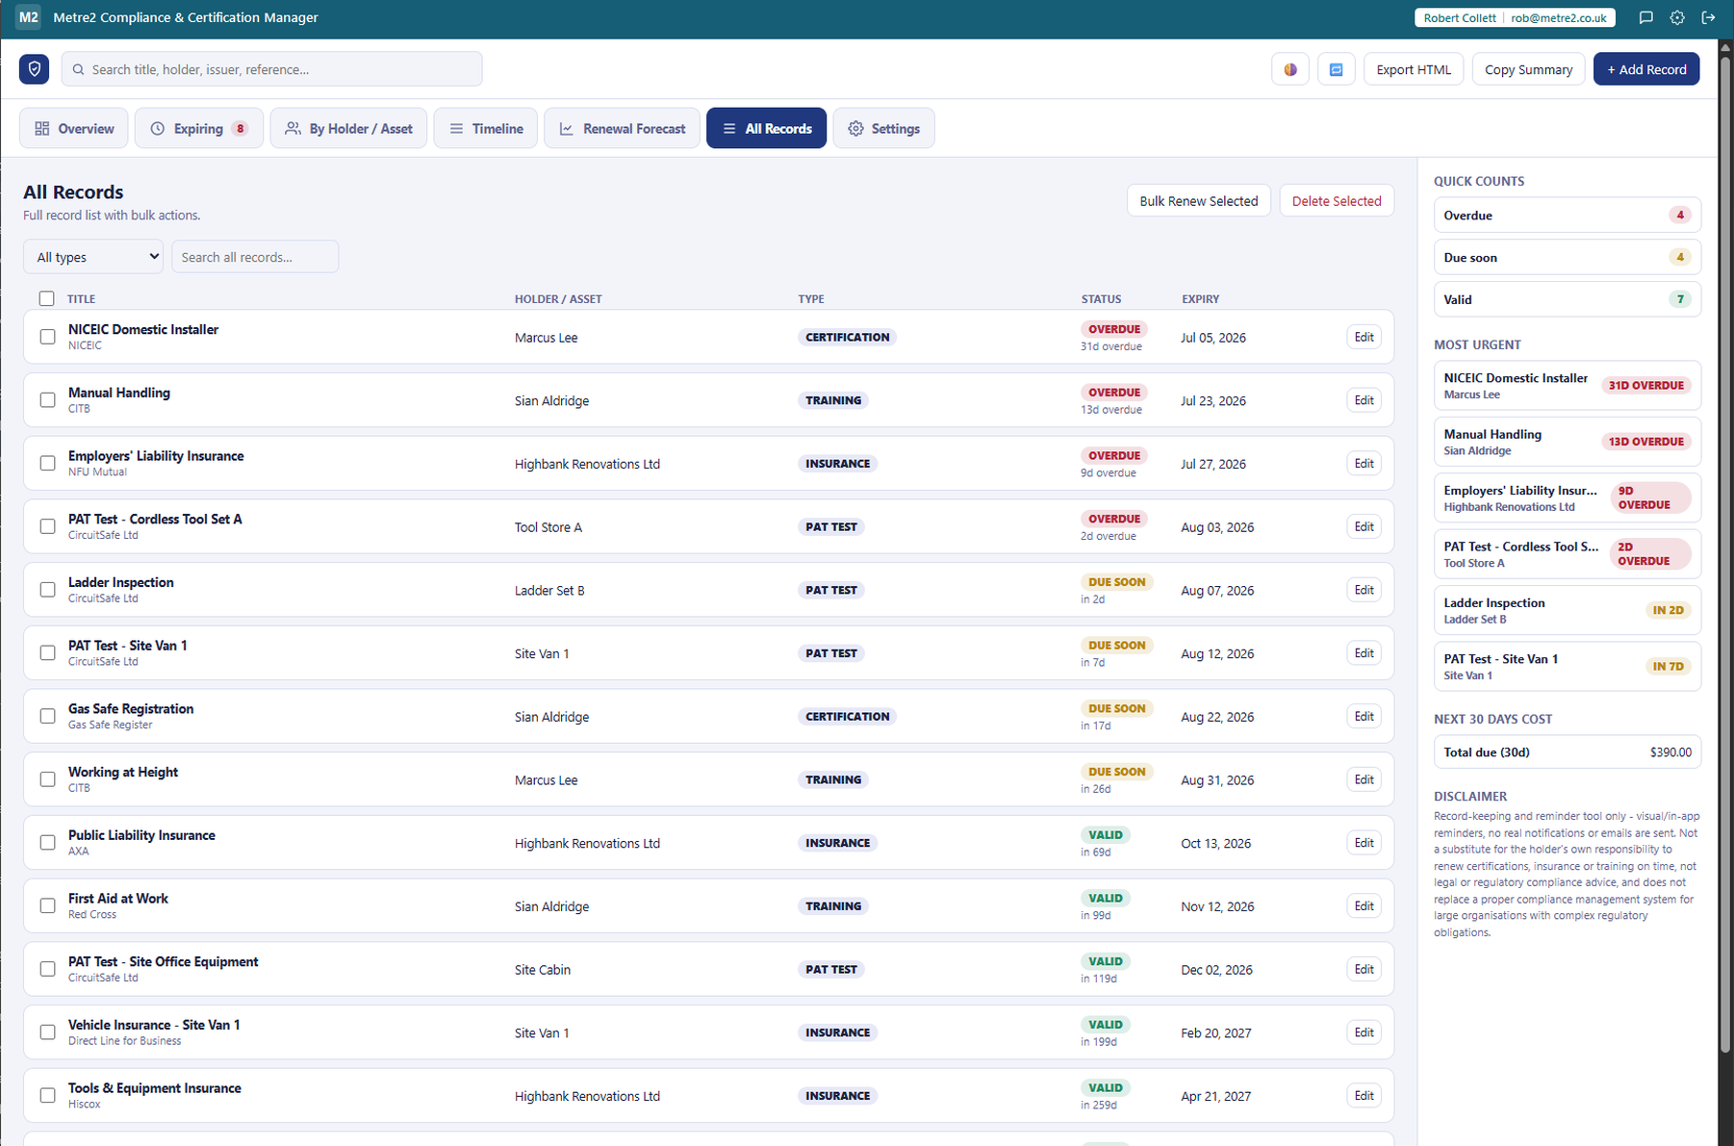Click the Copy Summary button
Image resolution: width=1734 pixels, height=1146 pixels.
click(x=1528, y=69)
